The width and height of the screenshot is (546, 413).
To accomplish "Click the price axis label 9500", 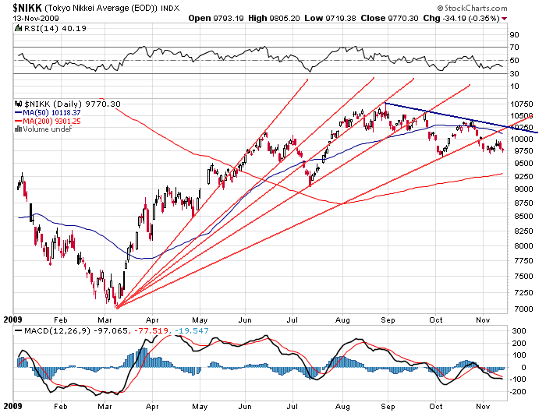I will pyautogui.click(x=523, y=163).
